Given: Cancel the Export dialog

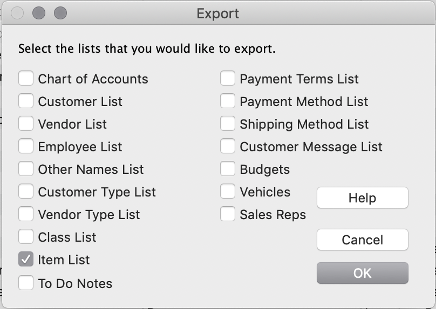Looking at the screenshot, I should [x=362, y=240].
